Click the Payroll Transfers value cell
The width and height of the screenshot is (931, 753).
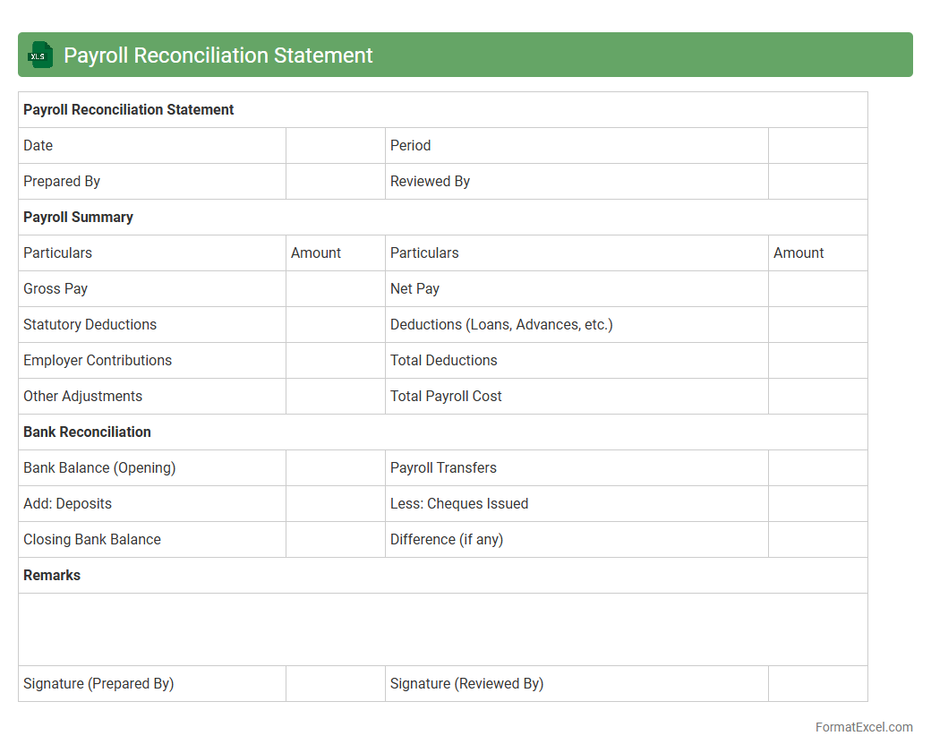point(817,468)
